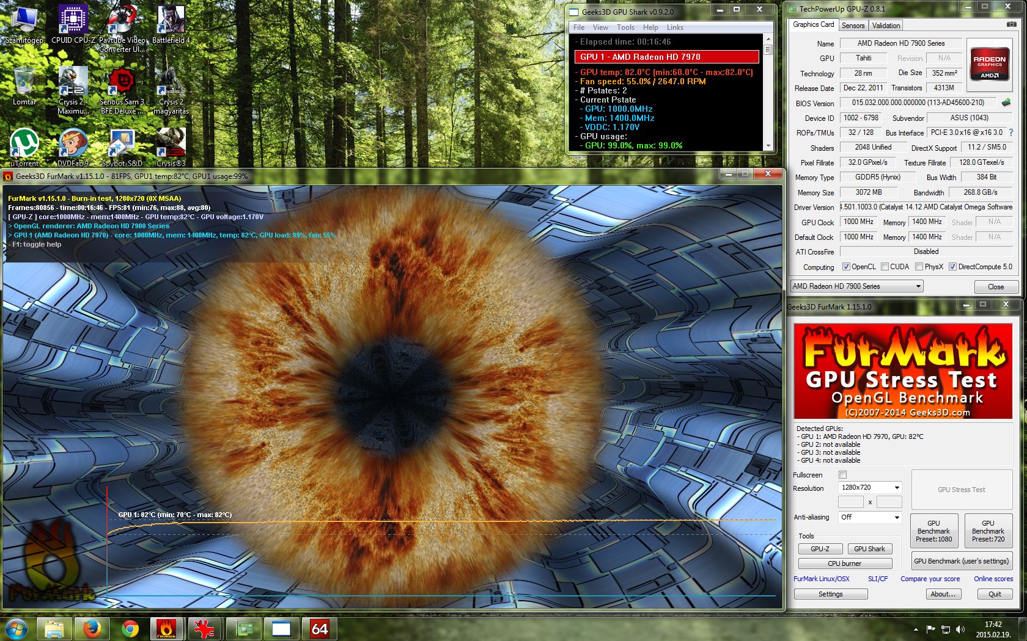Select the Graphics Card tab in GPU-Z
This screenshot has width=1027, height=641.
pyautogui.click(x=813, y=24)
